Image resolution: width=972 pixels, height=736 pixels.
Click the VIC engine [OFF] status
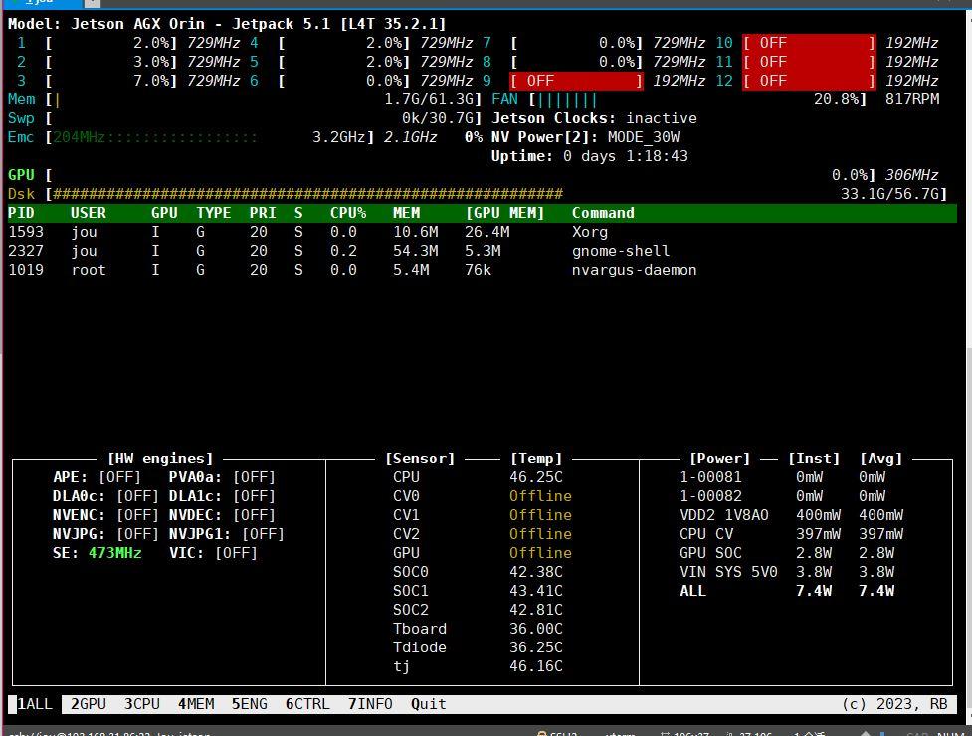tap(236, 553)
